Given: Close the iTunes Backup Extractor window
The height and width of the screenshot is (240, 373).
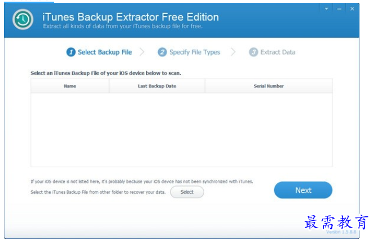Looking at the screenshot, I should click(352, 9).
